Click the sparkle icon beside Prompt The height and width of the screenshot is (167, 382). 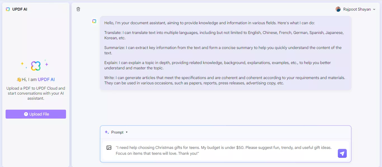107,132
